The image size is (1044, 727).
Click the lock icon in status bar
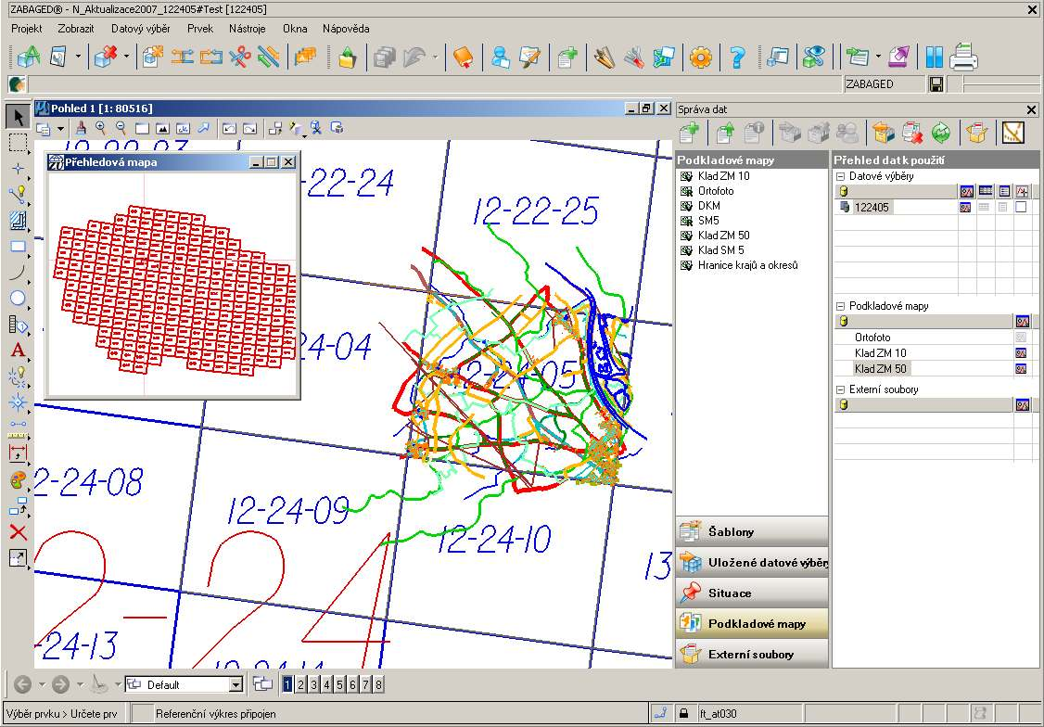click(x=683, y=714)
